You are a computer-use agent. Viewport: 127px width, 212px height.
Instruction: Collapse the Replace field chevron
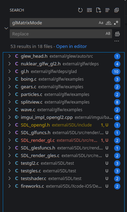pyautogui.click(x=6, y=28)
